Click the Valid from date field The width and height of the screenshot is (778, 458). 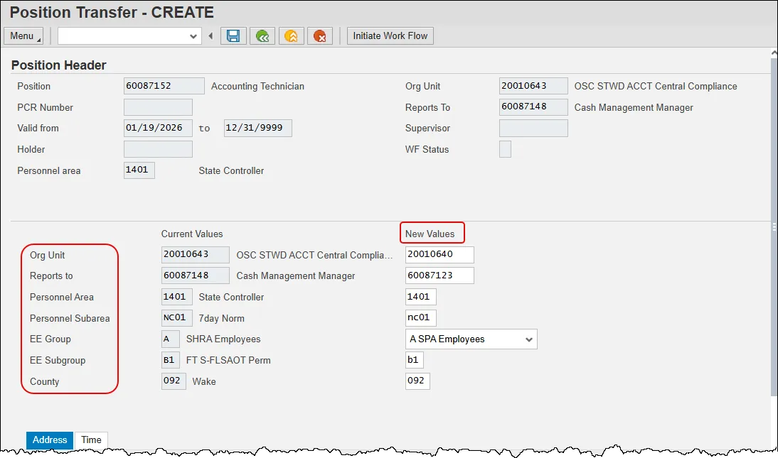[x=158, y=129]
